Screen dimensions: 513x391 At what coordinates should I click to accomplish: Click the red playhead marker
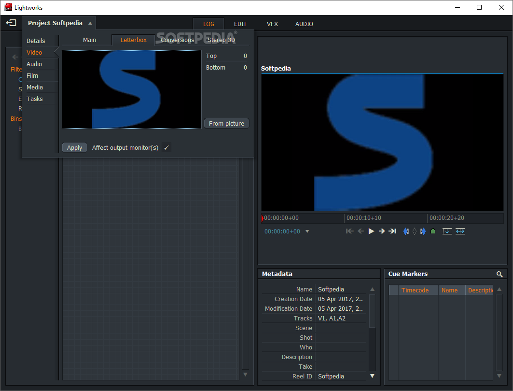coord(263,218)
